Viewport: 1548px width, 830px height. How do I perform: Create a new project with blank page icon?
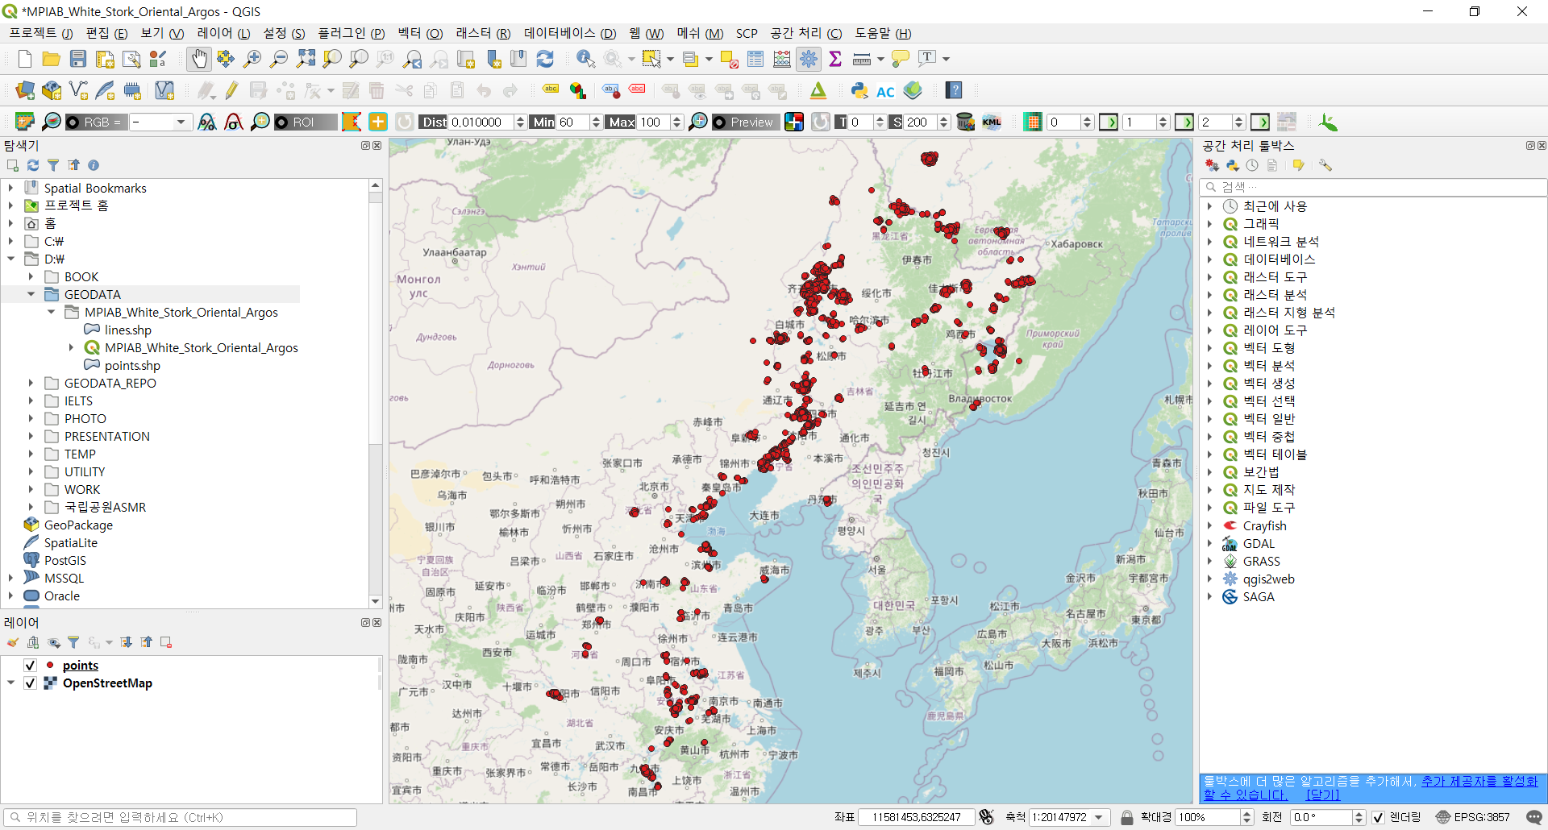[x=25, y=59]
